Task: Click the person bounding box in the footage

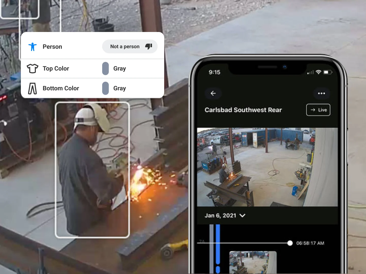Action: click(92, 169)
